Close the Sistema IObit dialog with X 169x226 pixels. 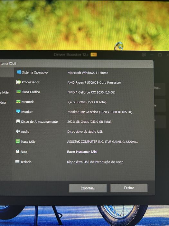tap(149, 64)
